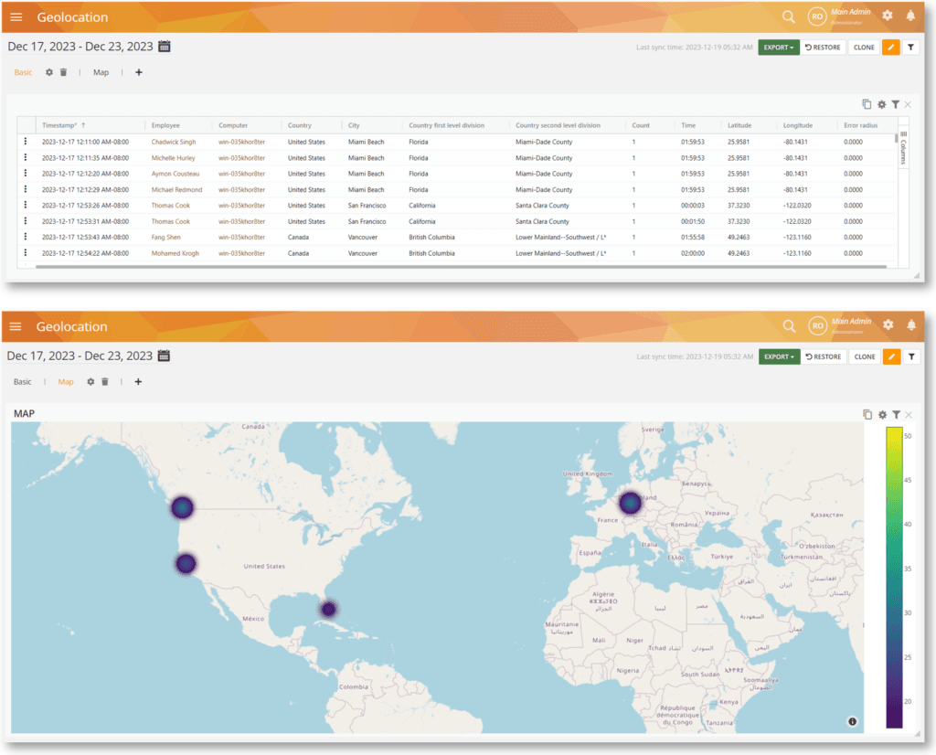Open row menu for Michelle Hurley
This screenshot has height=755, width=936.
(25, 157)
